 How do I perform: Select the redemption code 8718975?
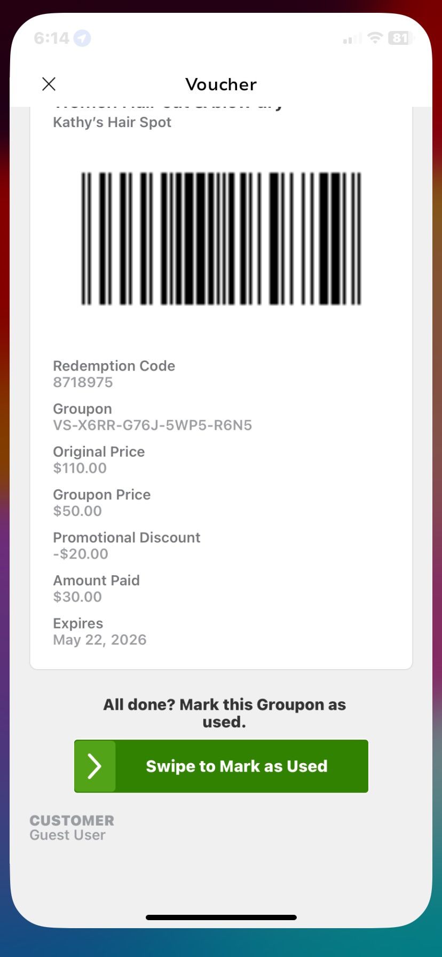[x=83, y=382]
